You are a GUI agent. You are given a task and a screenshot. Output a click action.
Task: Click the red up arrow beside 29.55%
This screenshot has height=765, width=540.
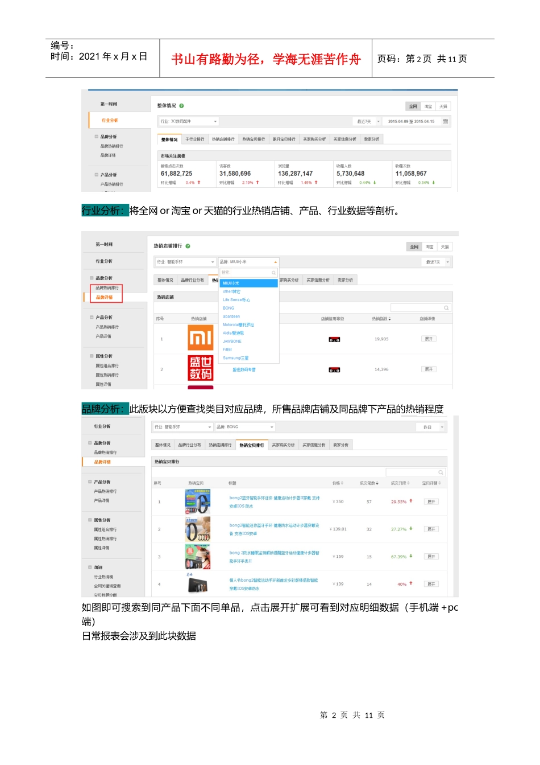(411, 501)
